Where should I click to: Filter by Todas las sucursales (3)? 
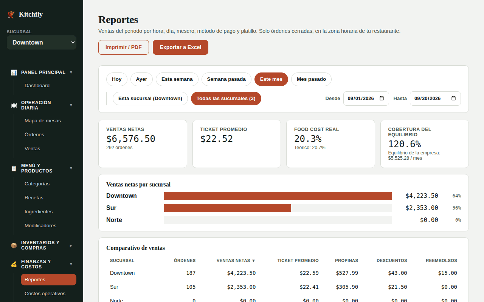pyautogui.click(x=226, y=99)
